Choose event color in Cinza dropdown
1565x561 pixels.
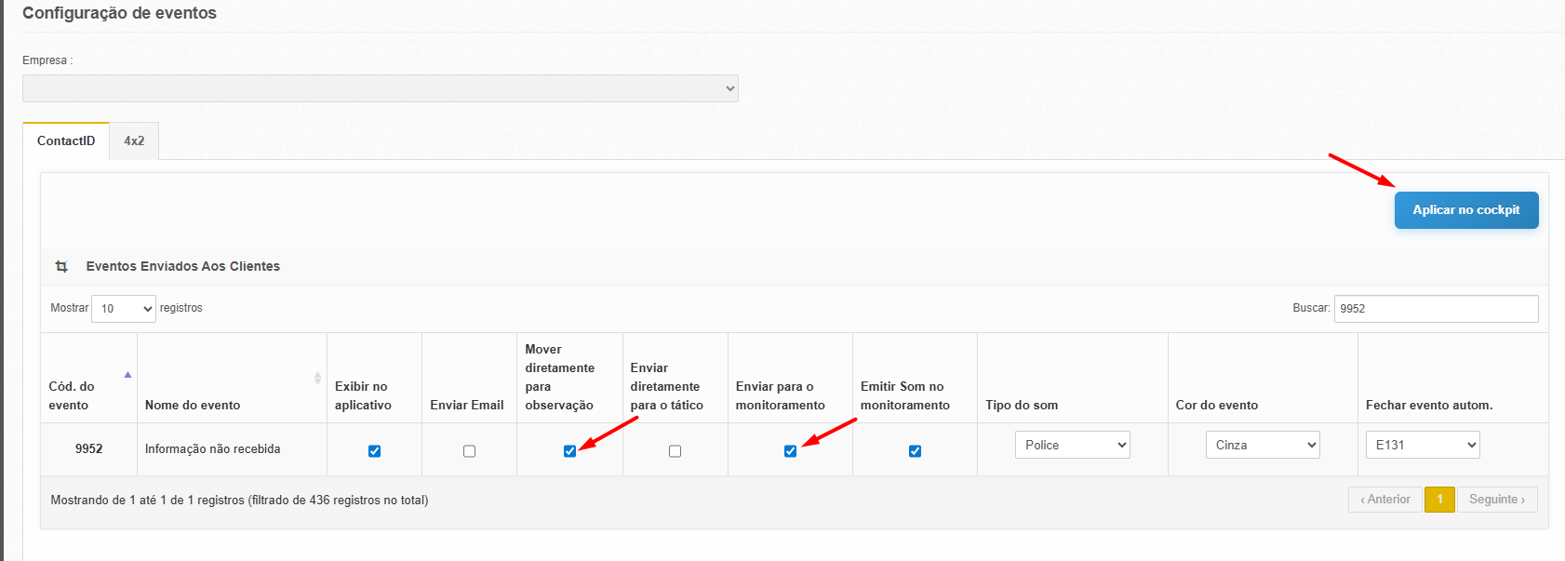tap(1263, 446)
